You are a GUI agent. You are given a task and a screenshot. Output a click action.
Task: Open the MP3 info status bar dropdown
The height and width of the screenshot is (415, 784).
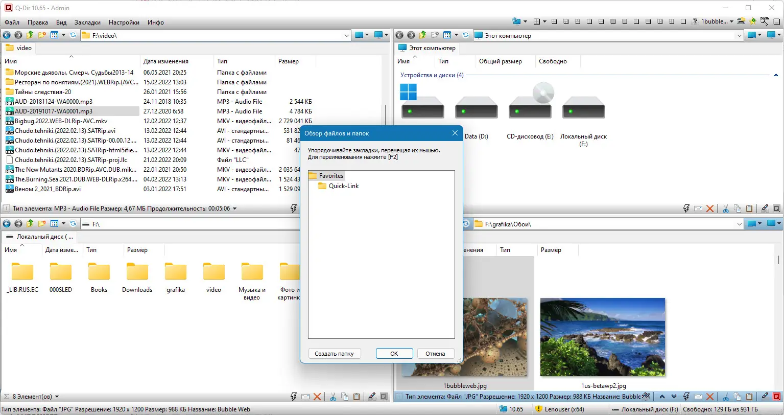tap(234, 209)
